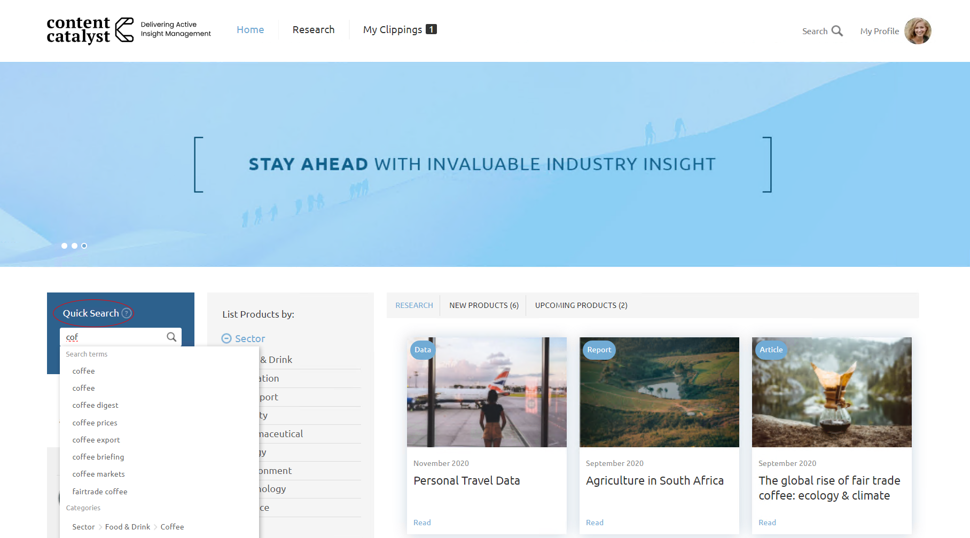Open the My Profile avatar picture

tap(918, 31)
